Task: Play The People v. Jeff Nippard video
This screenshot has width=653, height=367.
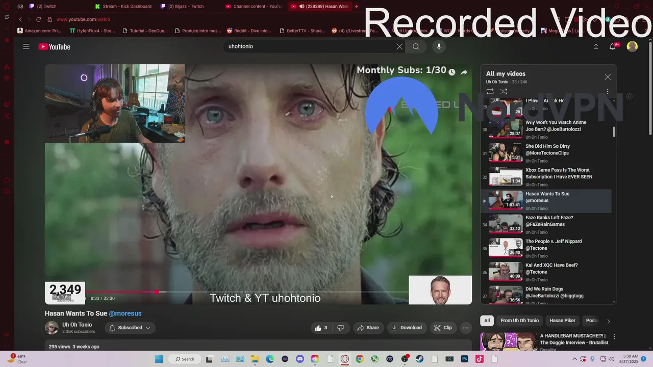Action: tap(546, 248)
